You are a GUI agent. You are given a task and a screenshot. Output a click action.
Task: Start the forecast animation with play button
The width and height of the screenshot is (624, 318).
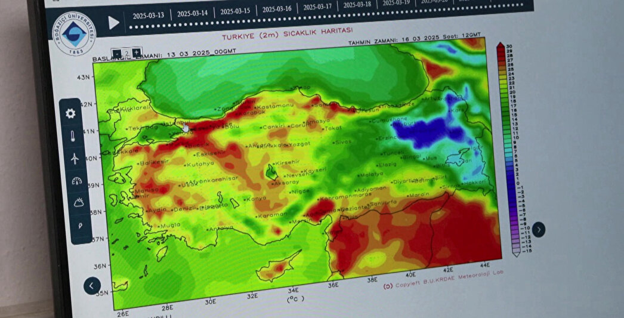tap(113, 23)
